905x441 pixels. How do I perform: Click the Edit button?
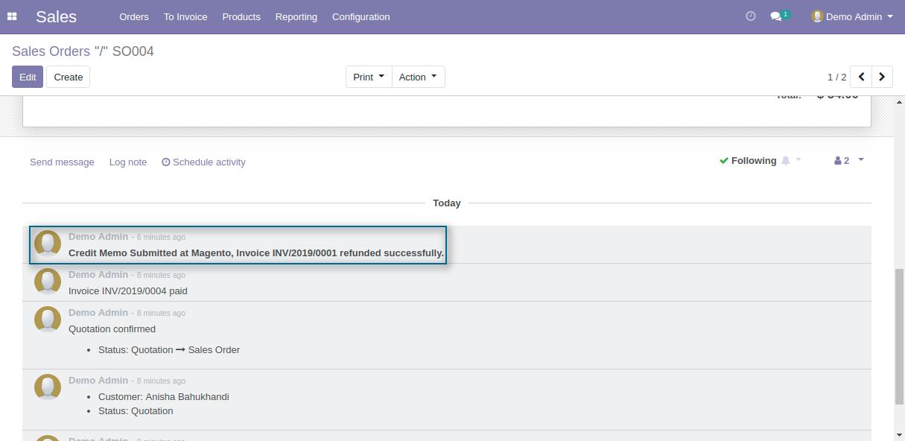[28, 77]
